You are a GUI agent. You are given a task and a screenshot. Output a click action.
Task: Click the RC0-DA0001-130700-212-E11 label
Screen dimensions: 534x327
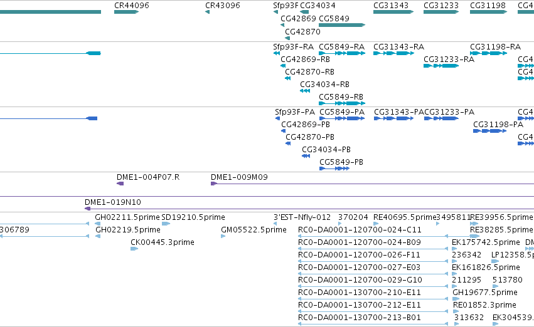tap(360, 305)
